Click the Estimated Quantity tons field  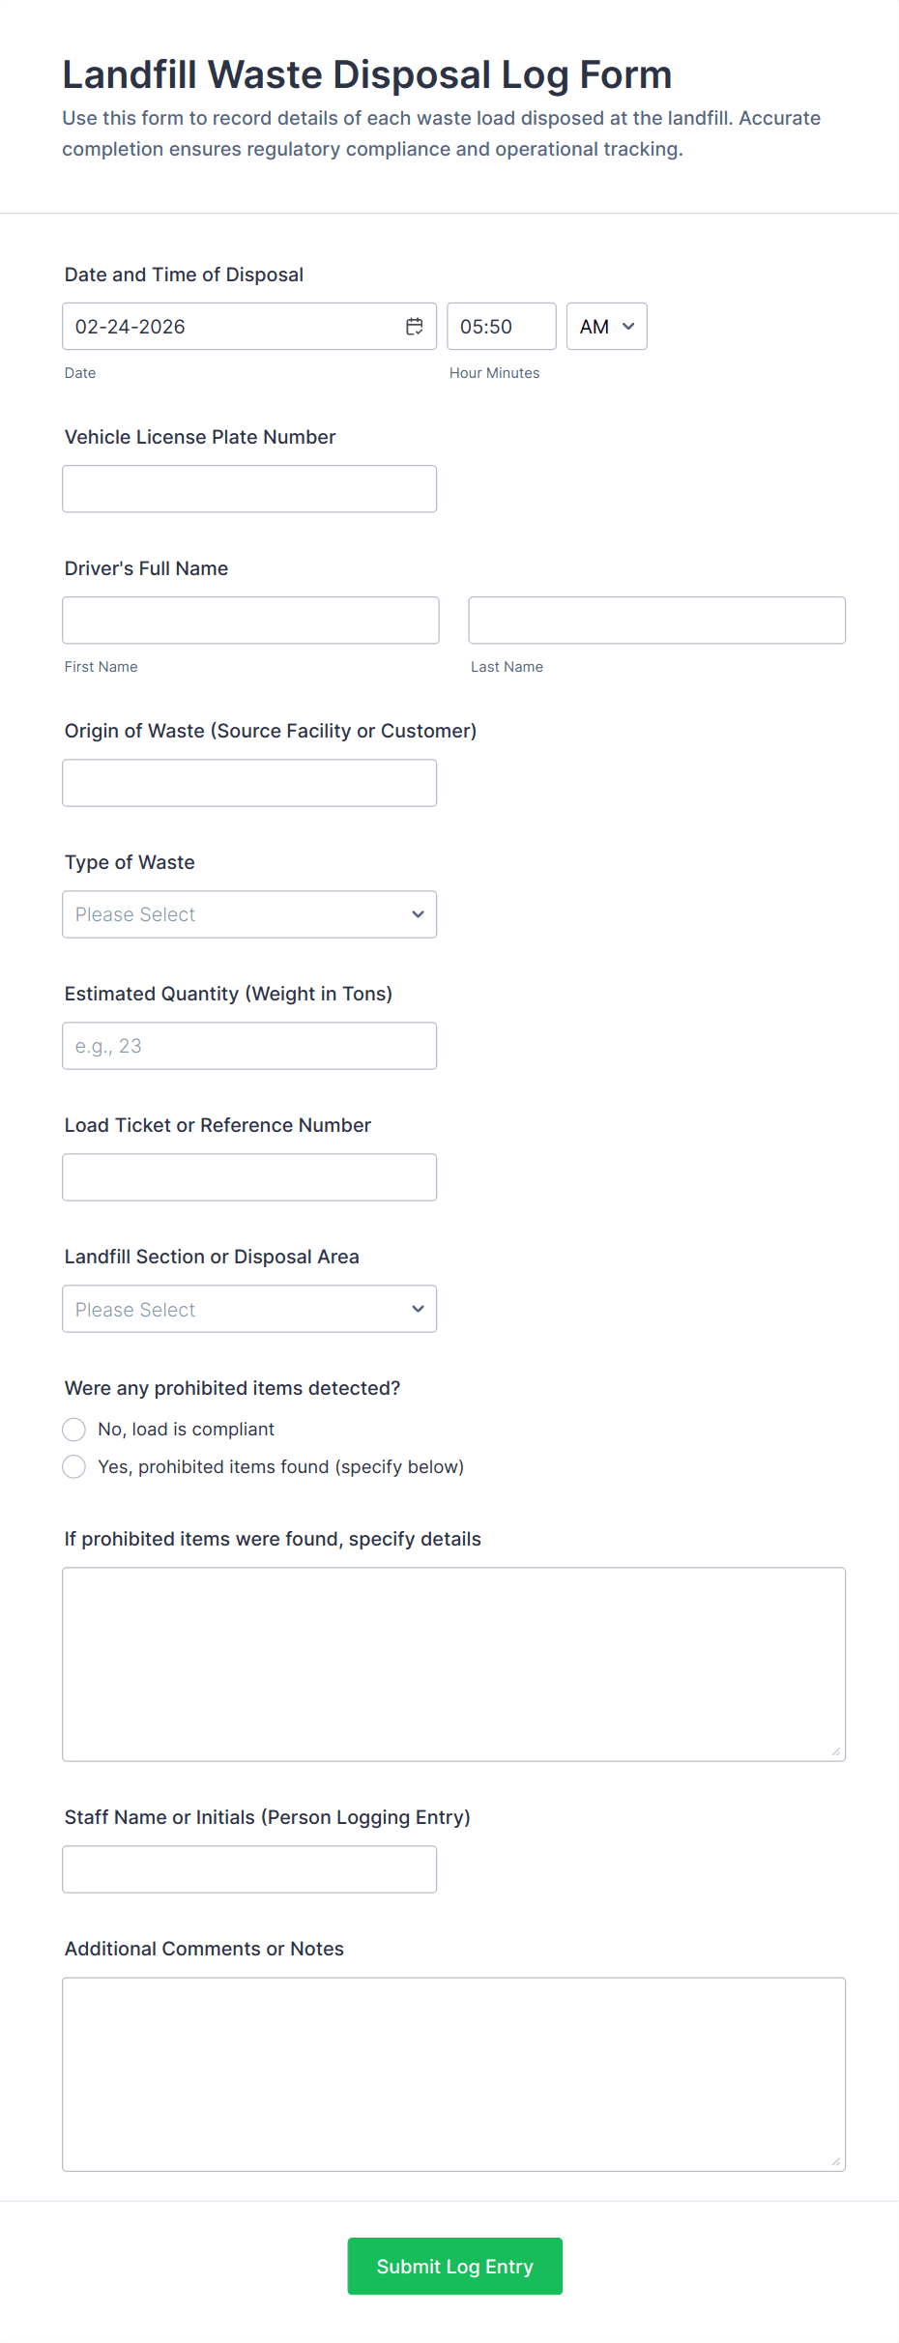tap(249, 1046)
